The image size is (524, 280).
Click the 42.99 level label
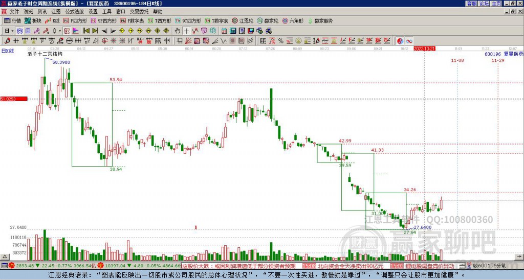click(345, 141)
